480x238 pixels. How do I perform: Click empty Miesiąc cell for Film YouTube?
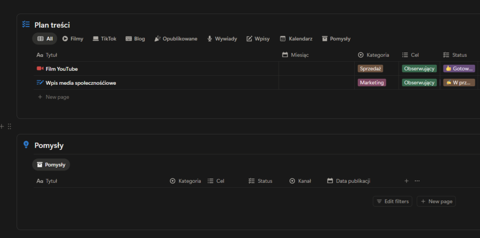click(x=316, y=69)
